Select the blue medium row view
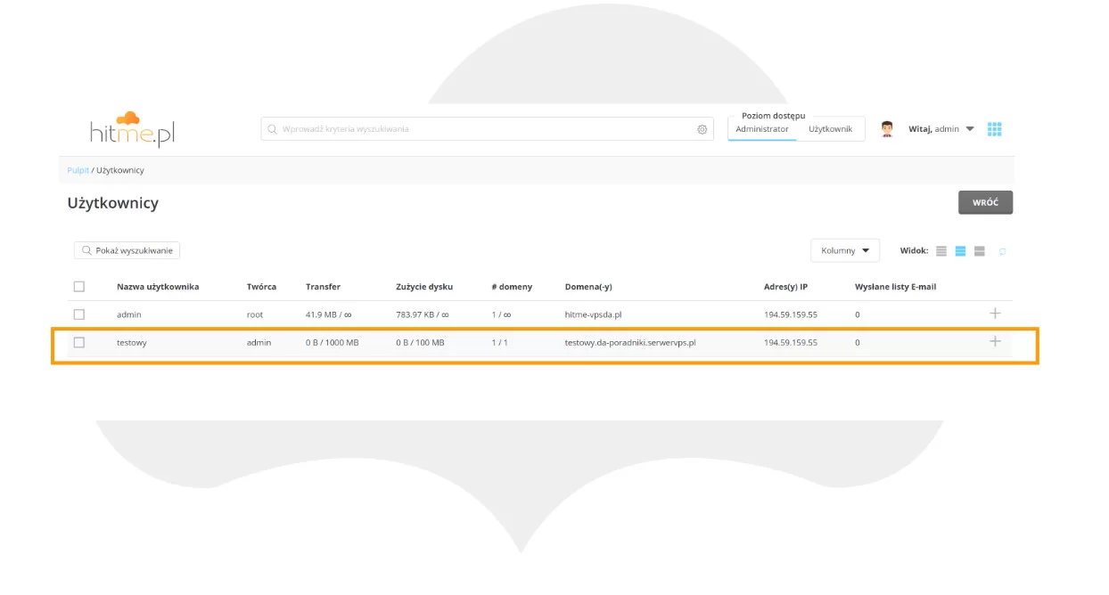 (960, 251)
